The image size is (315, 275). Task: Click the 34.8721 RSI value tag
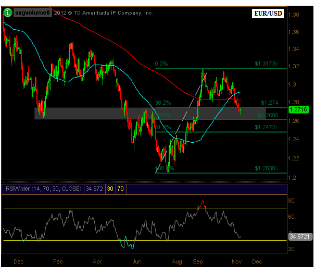pos(300,236)
